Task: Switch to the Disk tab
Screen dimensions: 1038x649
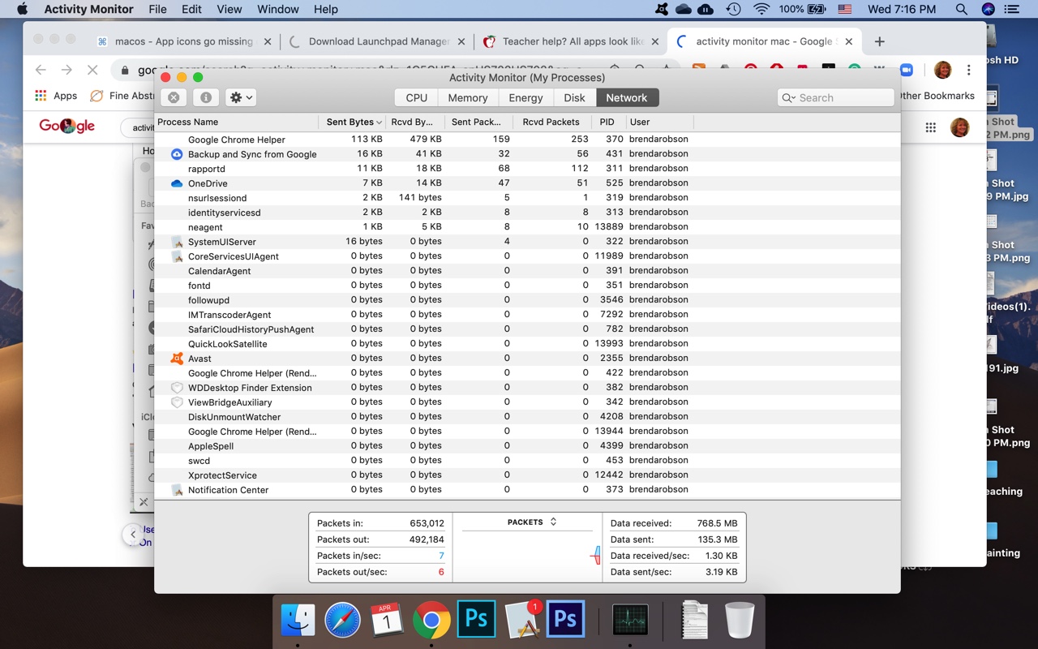Action: pos(574,97)
